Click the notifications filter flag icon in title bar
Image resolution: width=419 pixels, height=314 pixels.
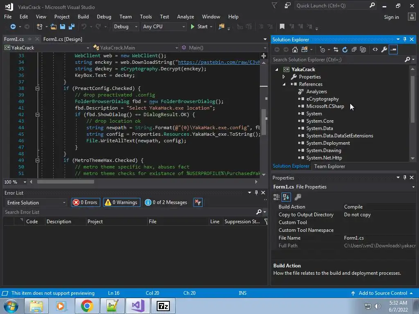(x=275, y=5)
